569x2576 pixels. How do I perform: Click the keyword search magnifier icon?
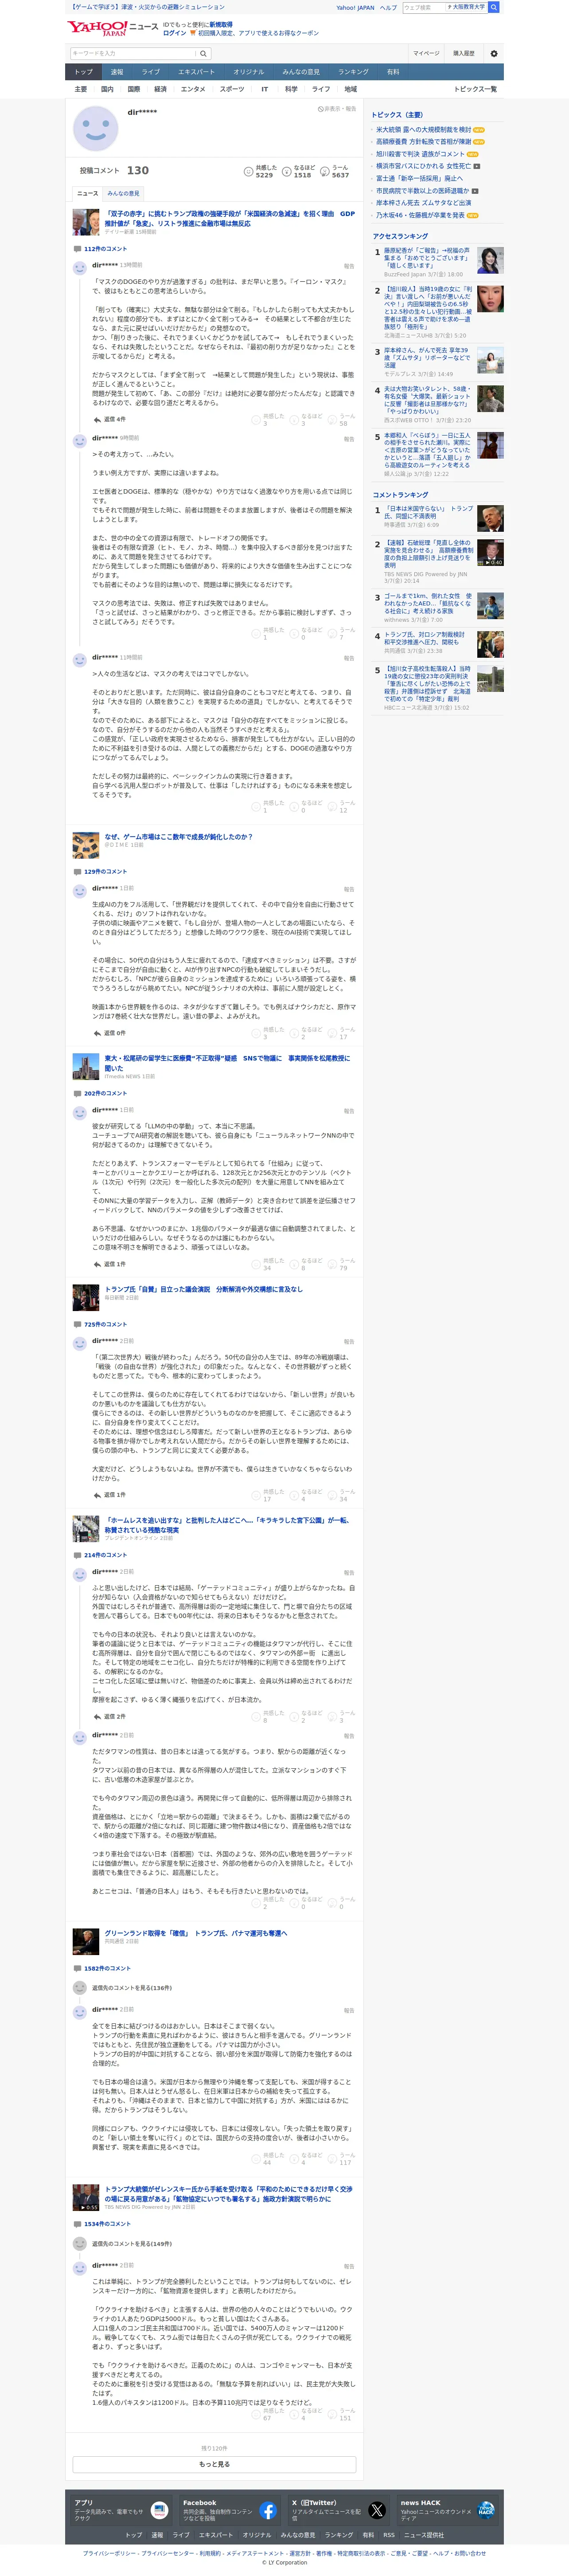click(x=203, y=54)
